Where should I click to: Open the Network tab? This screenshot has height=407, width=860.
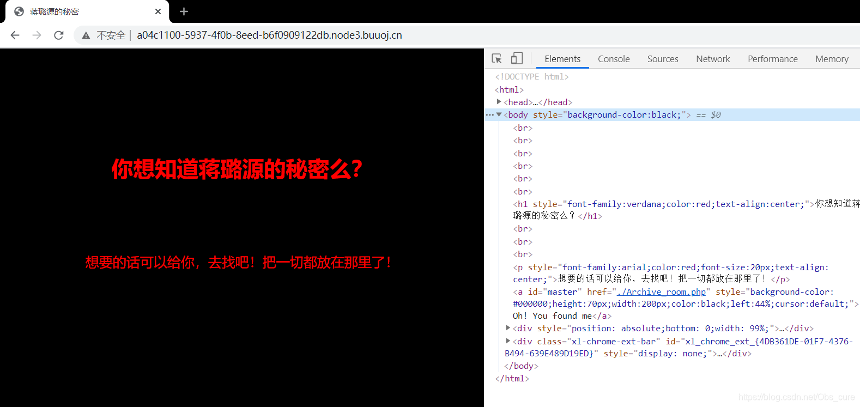[x=713, y=59]
